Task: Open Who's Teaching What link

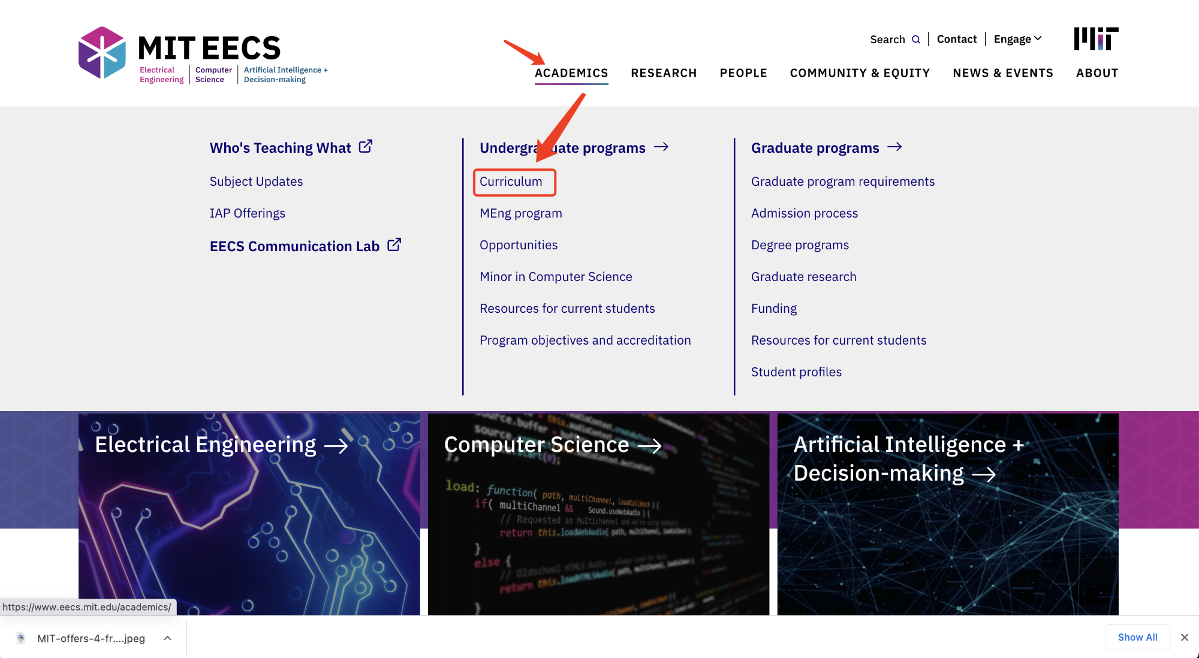Action: click(281, 147)
